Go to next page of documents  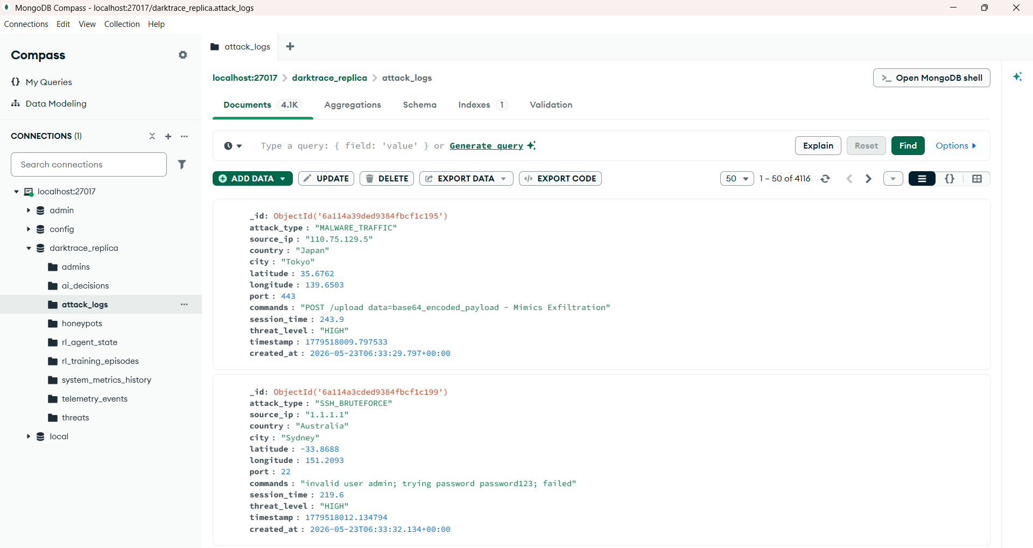[x=868, y=179]
